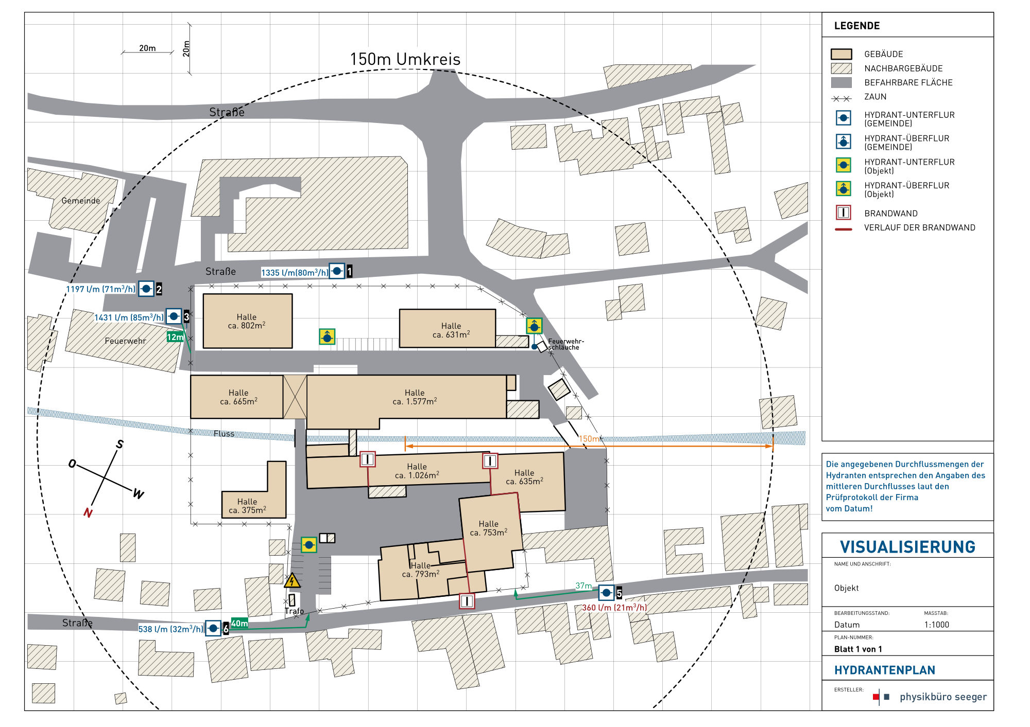Click the hatched Nachbargebäude legend swatch
This screenshot has height=727, width=1030.
tap(841, 68)
